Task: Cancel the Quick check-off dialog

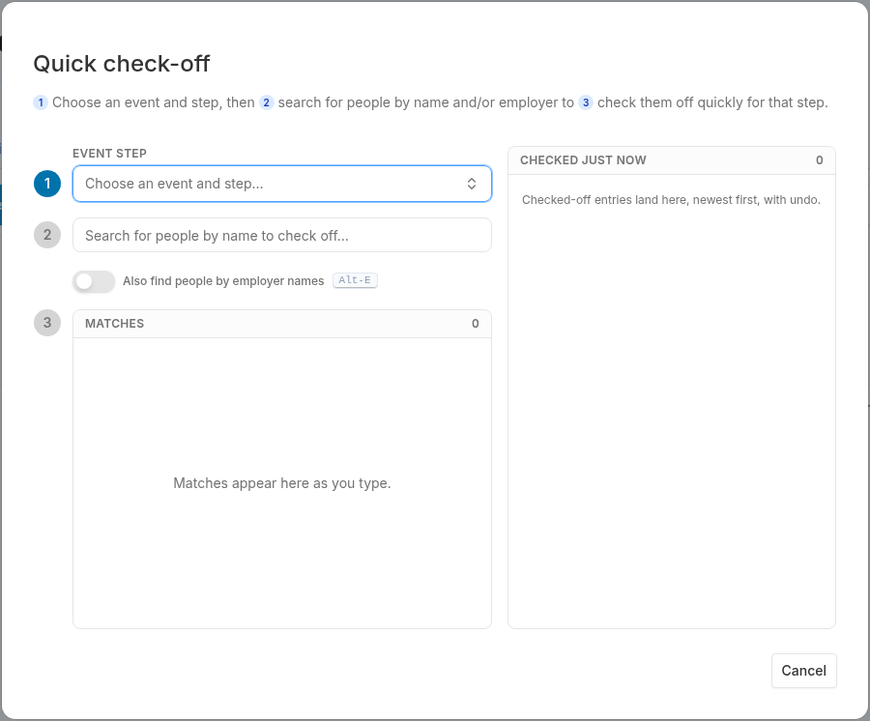Action: (803, 671)
